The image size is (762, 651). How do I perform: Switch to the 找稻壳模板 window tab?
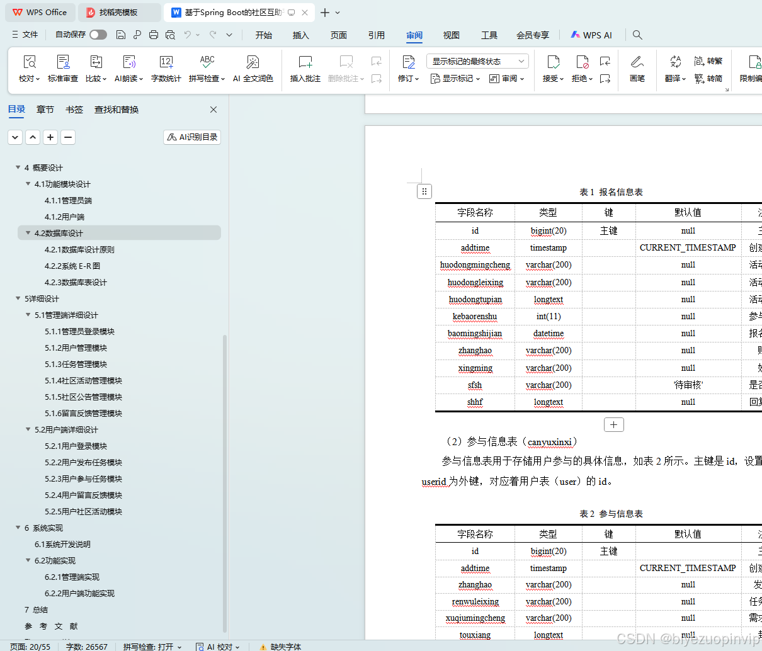pos(120,13)
